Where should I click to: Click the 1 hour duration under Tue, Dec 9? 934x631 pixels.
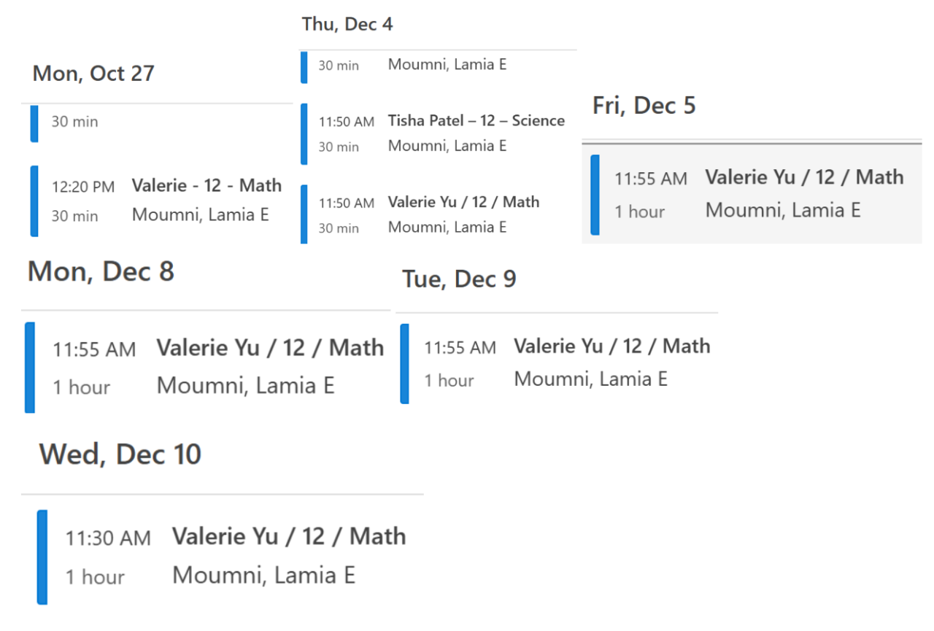(x=449, y=381)
